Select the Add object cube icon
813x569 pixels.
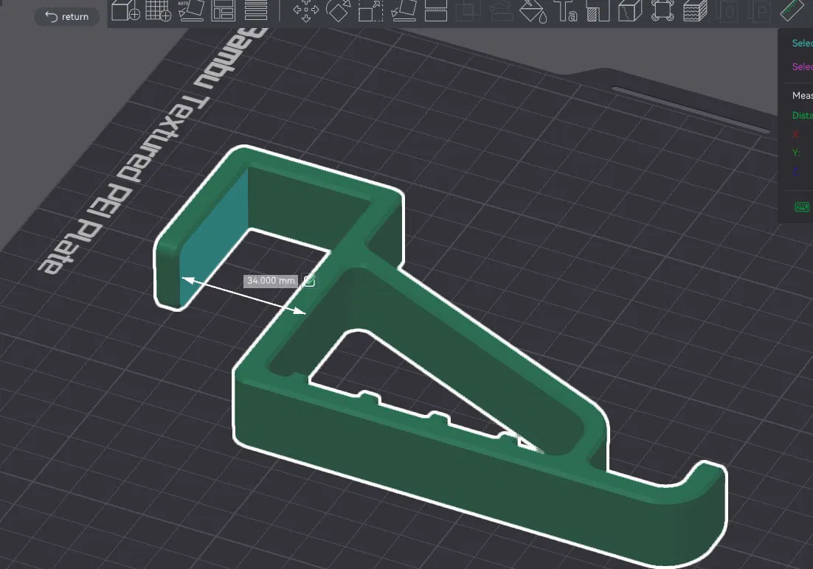tap(125, 10)
